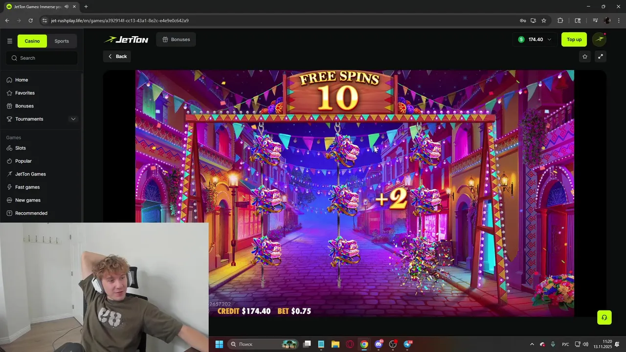Switch the РУС input language
Image resolution: width=626 pixels, height=352 pixels.
click(x=565, y=344)
